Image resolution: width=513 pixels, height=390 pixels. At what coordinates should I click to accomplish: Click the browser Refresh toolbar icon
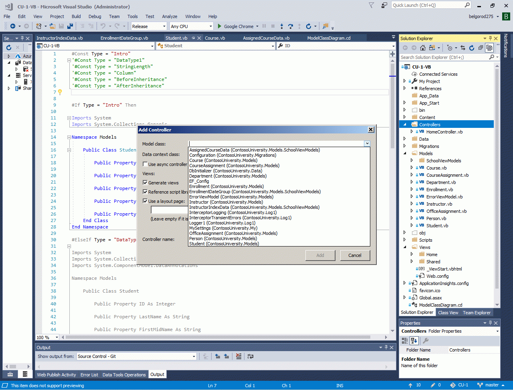coord(308,26)
